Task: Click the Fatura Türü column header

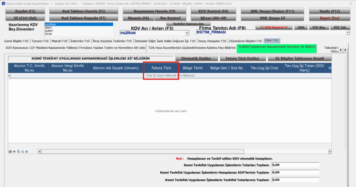Action: click(161, 68)
